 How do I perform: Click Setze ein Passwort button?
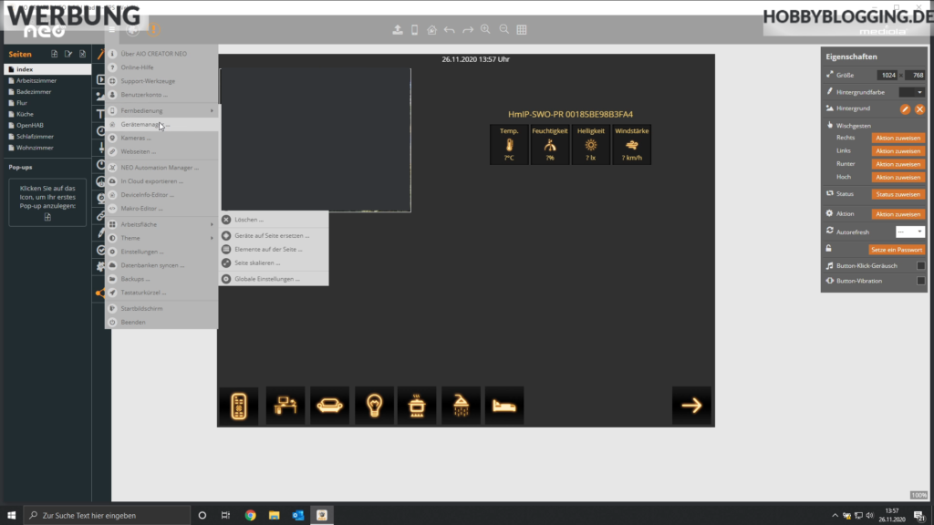[897, 249]
